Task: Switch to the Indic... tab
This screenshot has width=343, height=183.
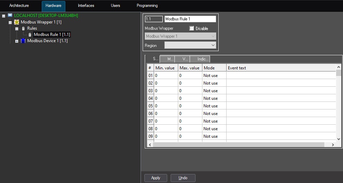Action: coord(200,59)
